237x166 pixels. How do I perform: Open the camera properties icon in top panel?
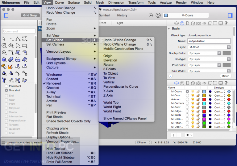[x=198, y=23]
